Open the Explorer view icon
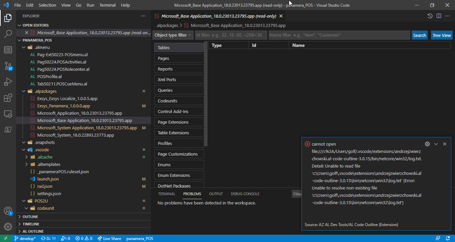 tap(8, 18)
